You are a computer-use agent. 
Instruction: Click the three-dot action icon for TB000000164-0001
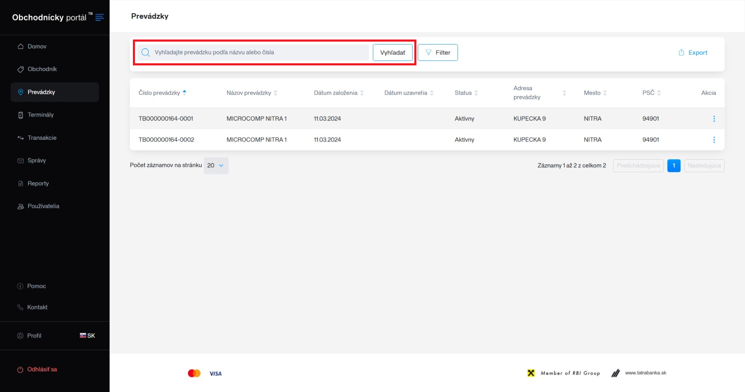(x=714, y=119)
